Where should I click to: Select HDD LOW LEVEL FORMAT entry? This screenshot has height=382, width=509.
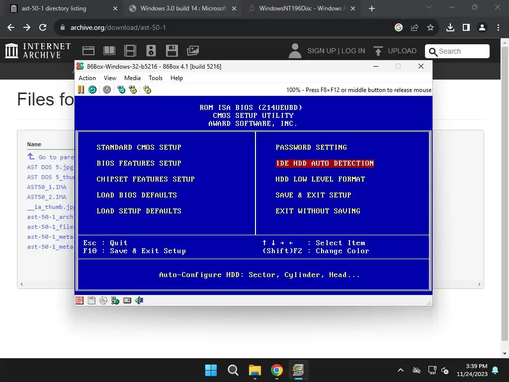click(x=321, y=179)
